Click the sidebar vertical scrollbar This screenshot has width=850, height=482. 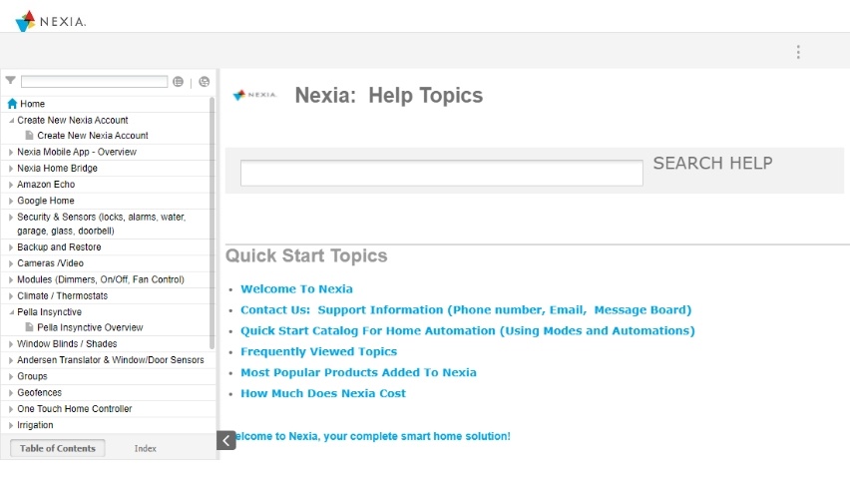pyautogui.click(x=212, y=223)
